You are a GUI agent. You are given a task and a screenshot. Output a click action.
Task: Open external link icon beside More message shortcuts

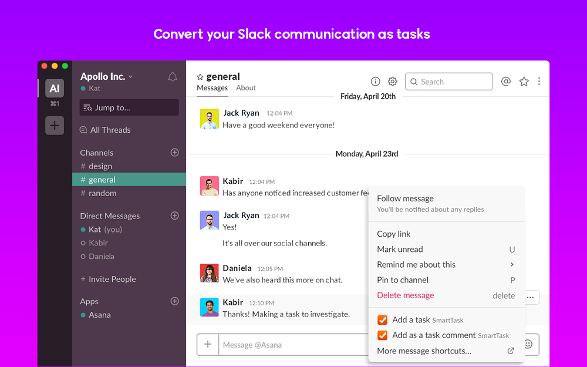511,351
